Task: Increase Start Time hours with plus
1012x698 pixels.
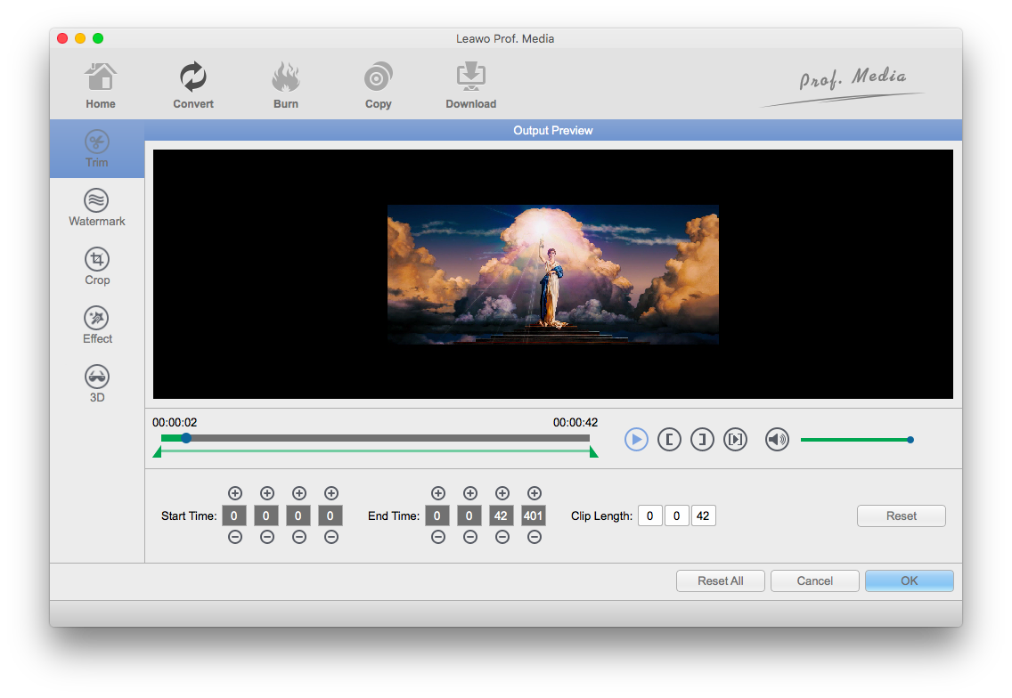Action: [234, 493]
